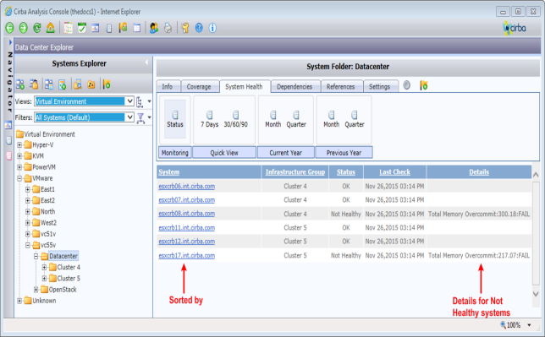This screenshot has height=337, width=545.
Task: Open the esxcrb06.int.cirba.com system link
Action: pos(187,187)
